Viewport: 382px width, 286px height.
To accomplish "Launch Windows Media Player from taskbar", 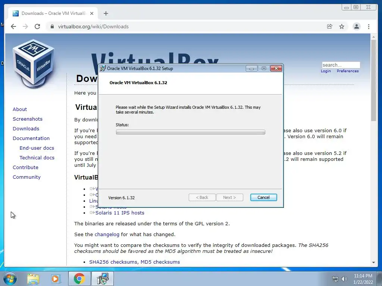I will pyautogui.click(x=56, y=279).
